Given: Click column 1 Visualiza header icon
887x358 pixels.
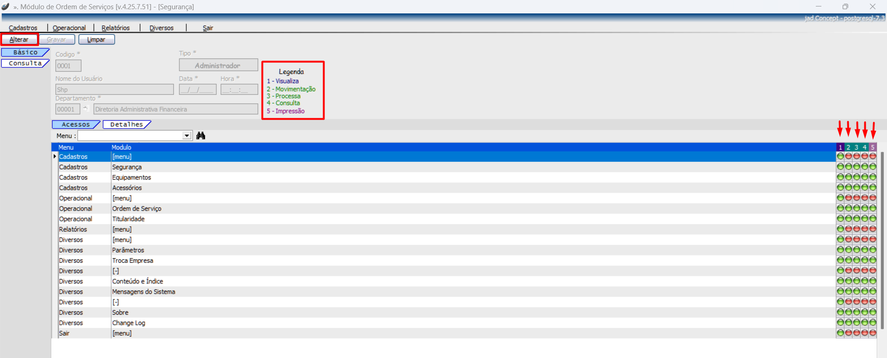Looking at the screenshot, I should tap(840, 147).
